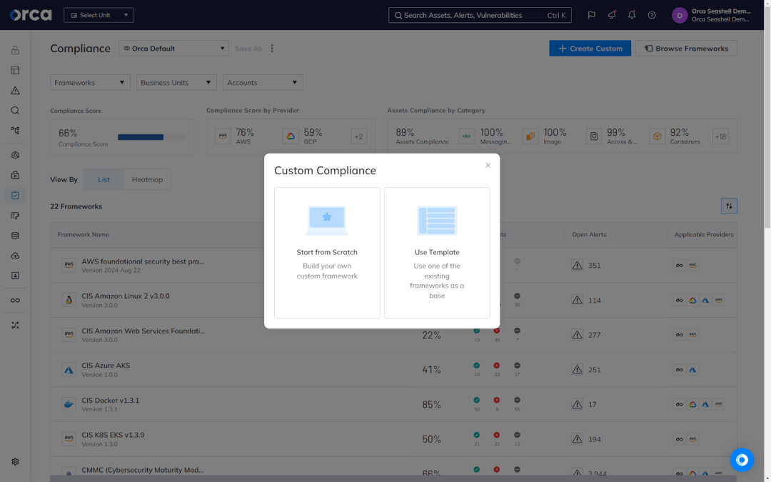
Task: Open the Orca Default view dropdown
Action: click(173, 49)
